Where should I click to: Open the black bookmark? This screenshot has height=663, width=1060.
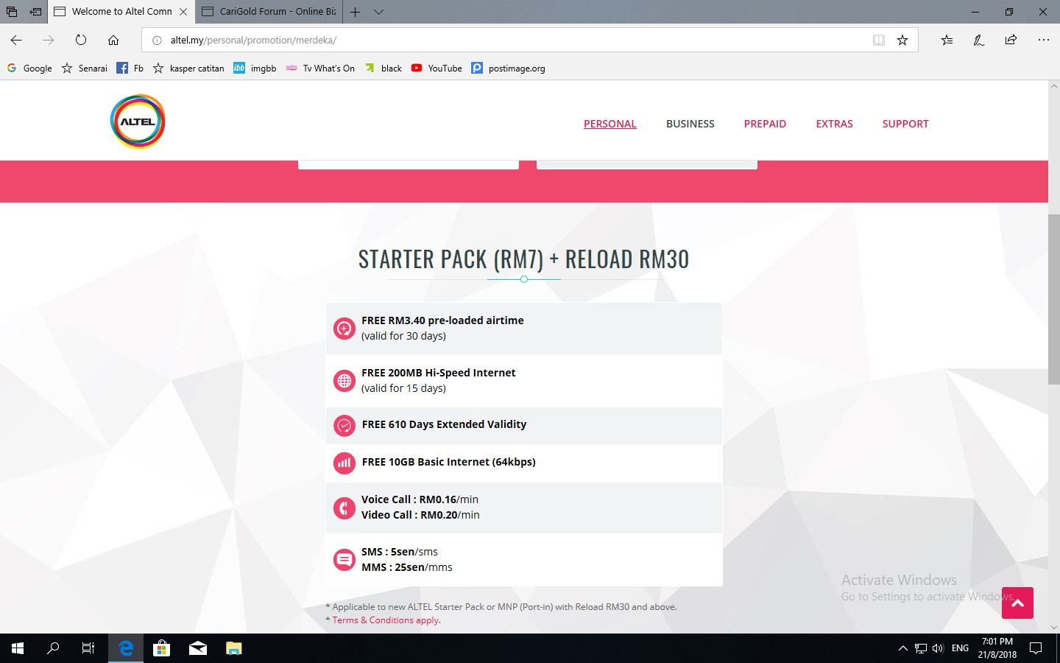(383, 69)
